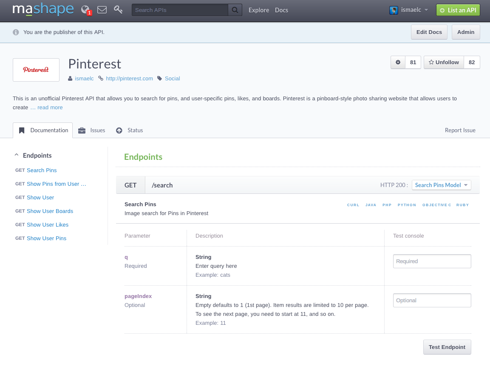Click the 82 followers count badge
The image size is (490, 369).
pos(472,62)
